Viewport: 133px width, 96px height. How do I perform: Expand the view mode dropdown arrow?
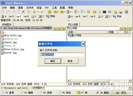point(78,12)
